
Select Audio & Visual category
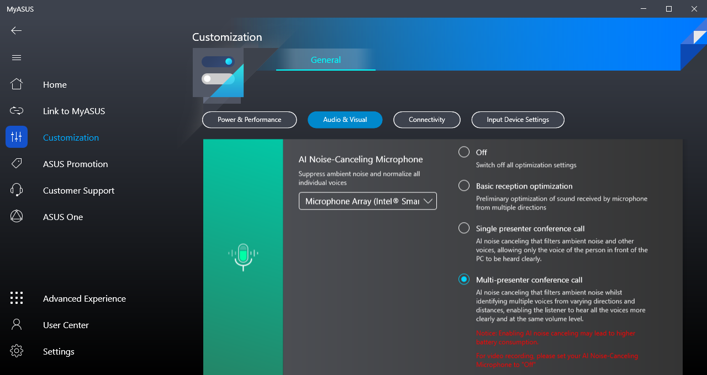click(345, 120)
